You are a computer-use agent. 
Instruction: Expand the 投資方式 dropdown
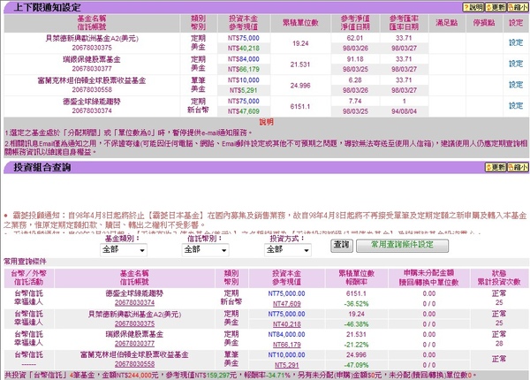[288, 250]
